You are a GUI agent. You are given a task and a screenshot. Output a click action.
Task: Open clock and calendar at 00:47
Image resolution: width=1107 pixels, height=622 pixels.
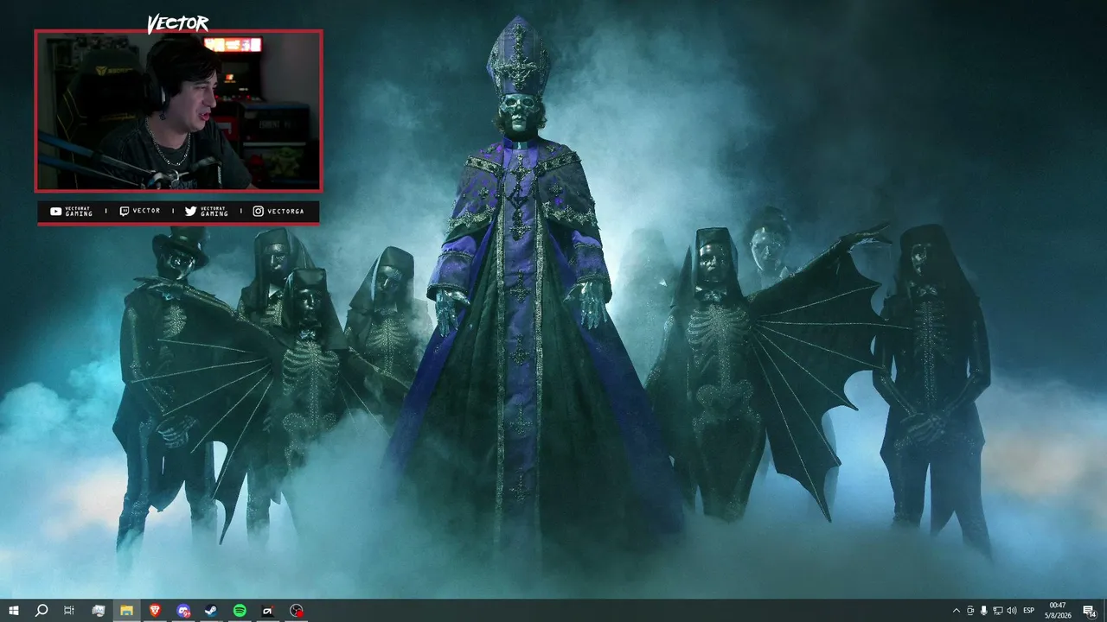tap(1059, 611)
